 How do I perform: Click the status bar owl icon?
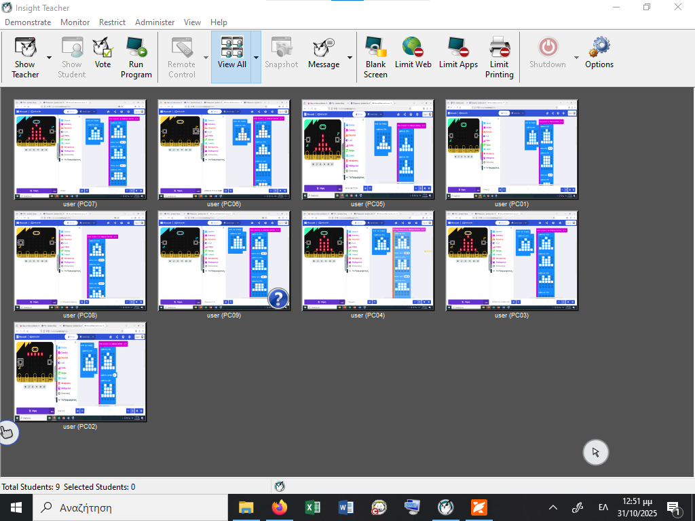coord(280,486)
